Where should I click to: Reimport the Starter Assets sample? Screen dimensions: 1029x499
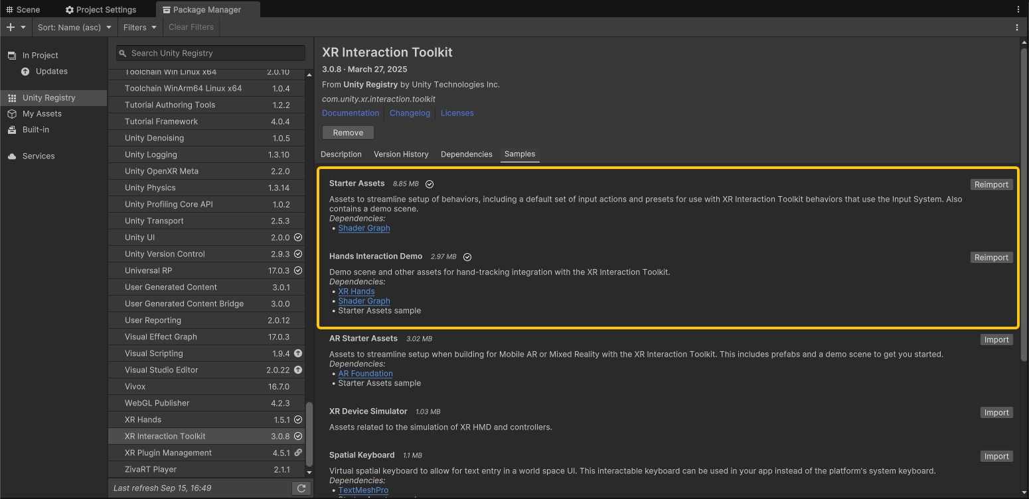tap(991, 185)
